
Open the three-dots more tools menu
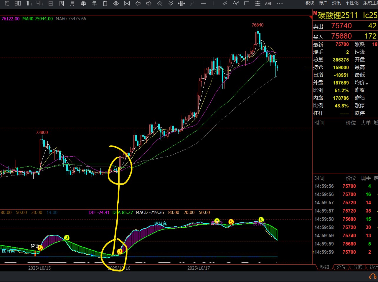point(280,4)
